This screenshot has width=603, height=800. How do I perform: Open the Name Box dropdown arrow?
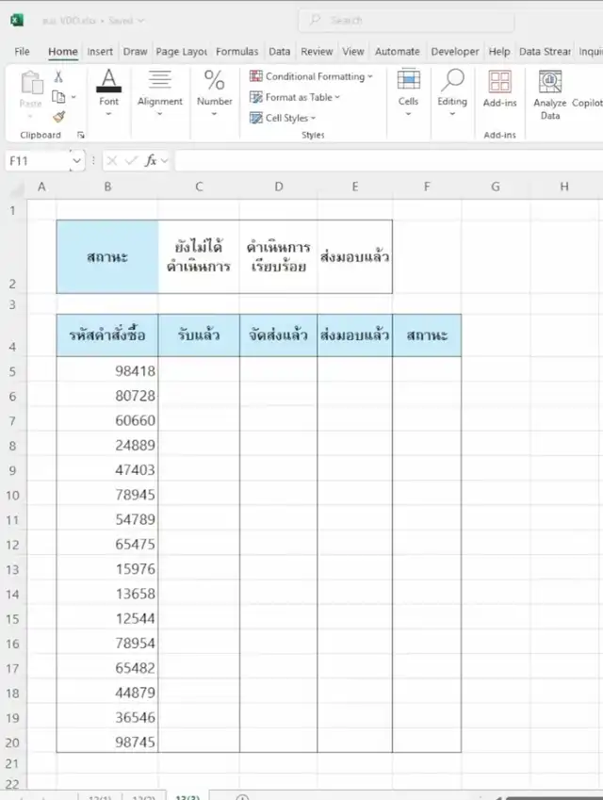pyautogui.click(x=76, y=161)
